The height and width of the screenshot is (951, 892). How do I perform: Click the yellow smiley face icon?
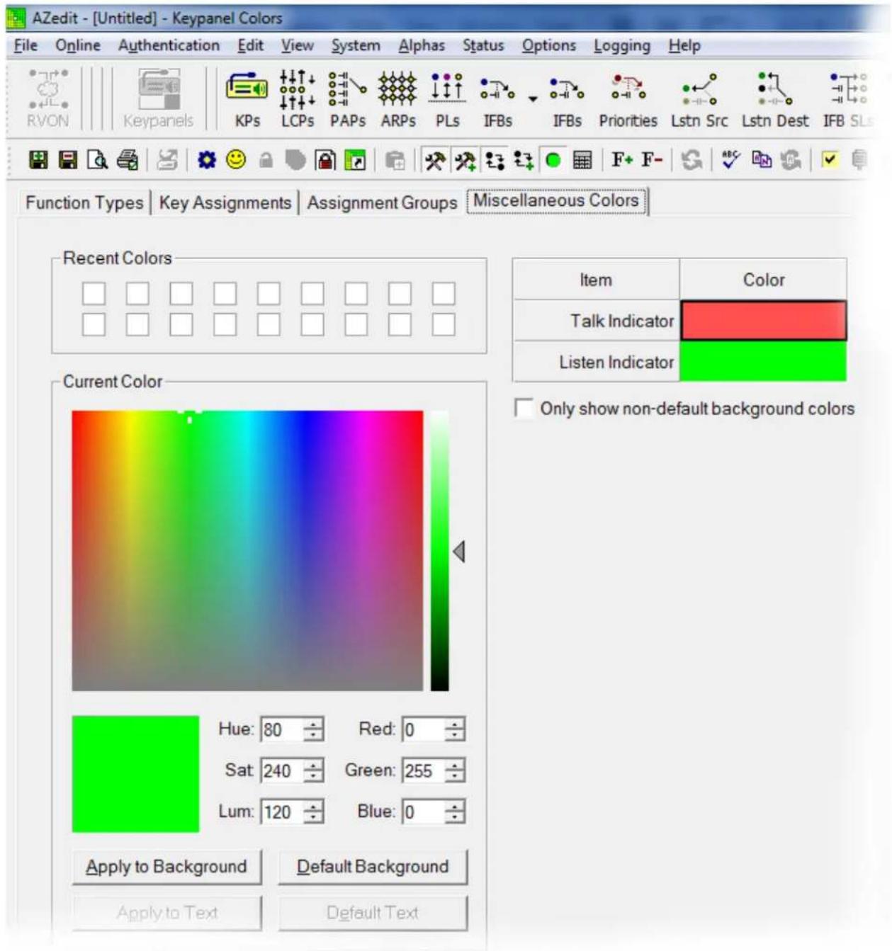[x=236, y=160]
